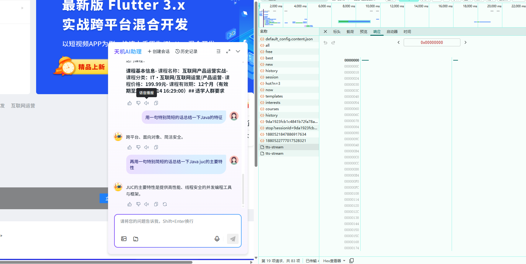Click the 互联网运营 category link

click(x=23, y=106)
